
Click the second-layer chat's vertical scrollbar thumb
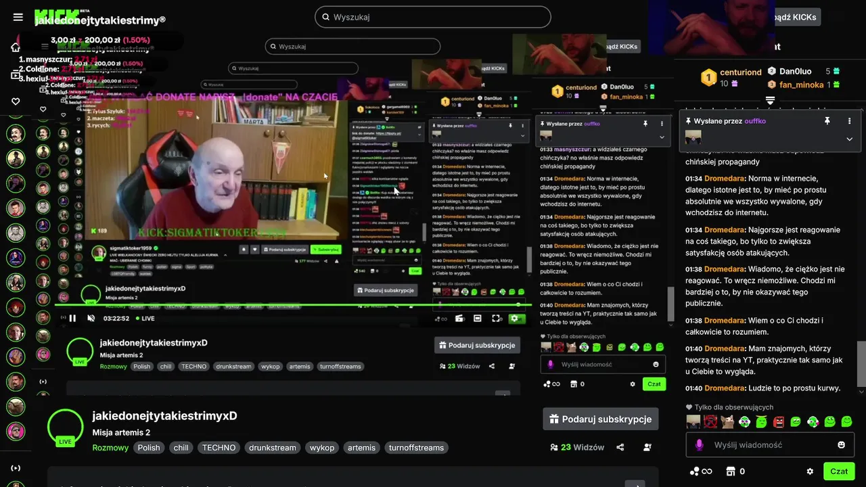[671, 304]
